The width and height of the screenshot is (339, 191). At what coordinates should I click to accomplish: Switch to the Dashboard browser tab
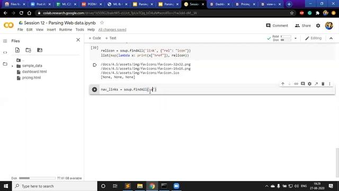[220, 4]
